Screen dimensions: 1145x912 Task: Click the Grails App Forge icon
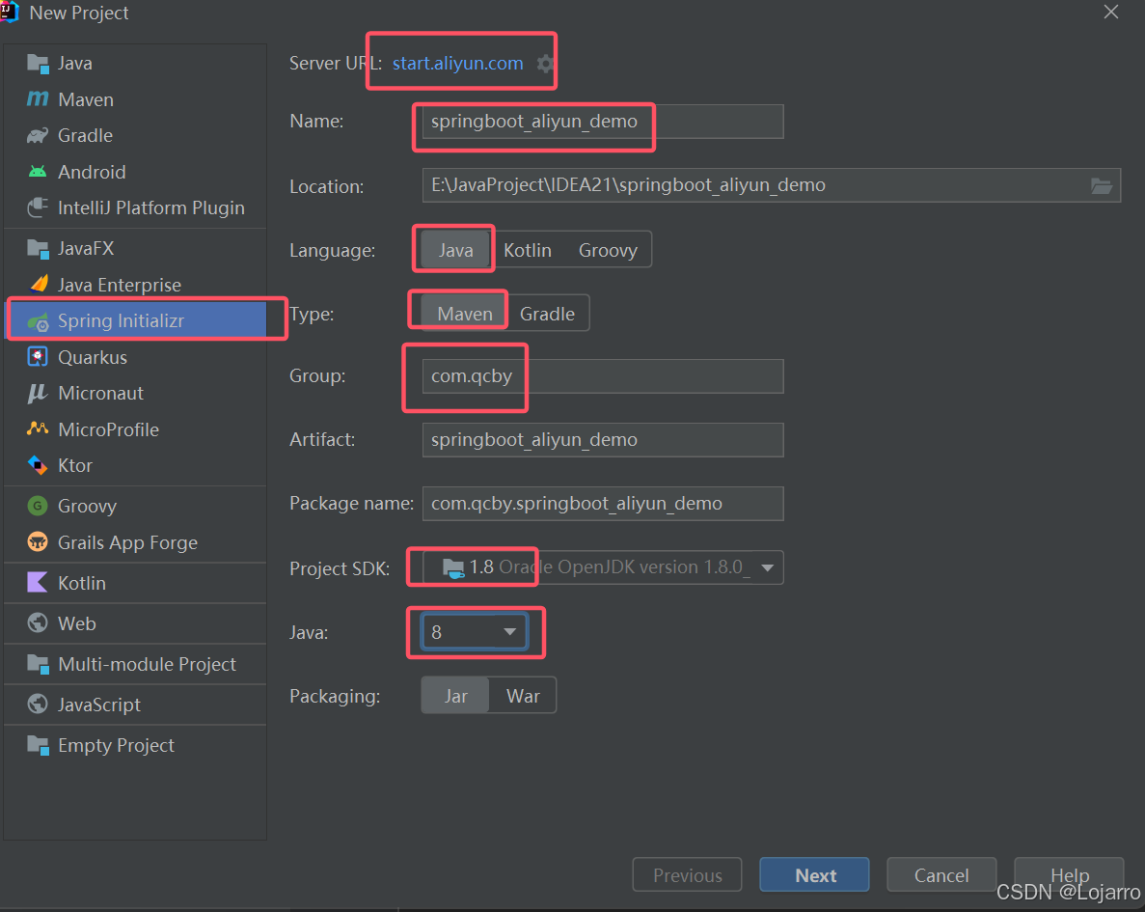point(38,542)
